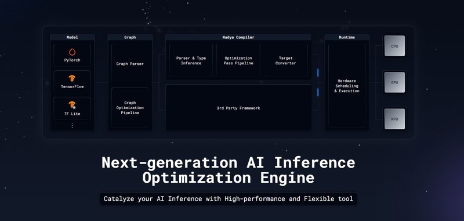Select the NPU chip tile

pyautogui.click(x=394, y=119)
